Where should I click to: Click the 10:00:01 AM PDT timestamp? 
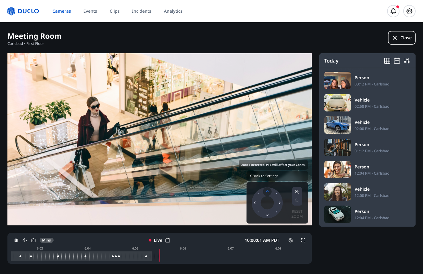(262, 240)
